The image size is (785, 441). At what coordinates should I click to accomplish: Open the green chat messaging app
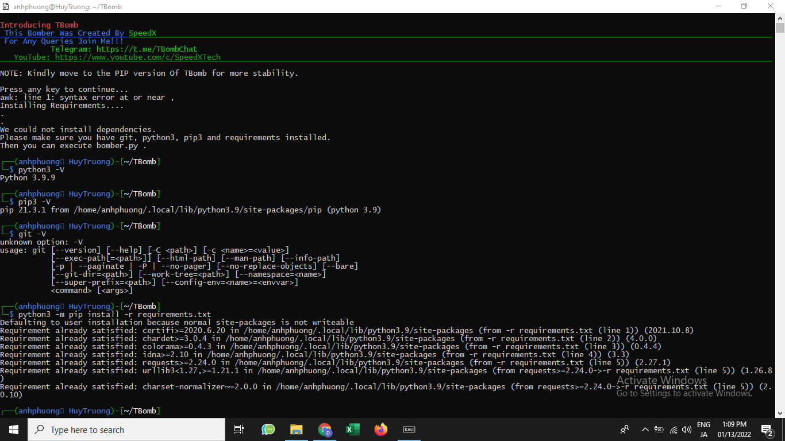point(268,429)
